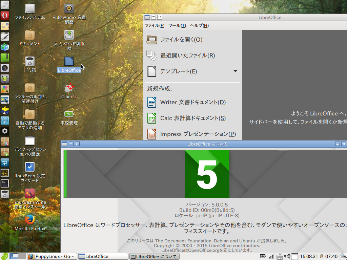Click the keyboard tray icon
Viewport: 347px width, 260px height.
click(280, 257)
